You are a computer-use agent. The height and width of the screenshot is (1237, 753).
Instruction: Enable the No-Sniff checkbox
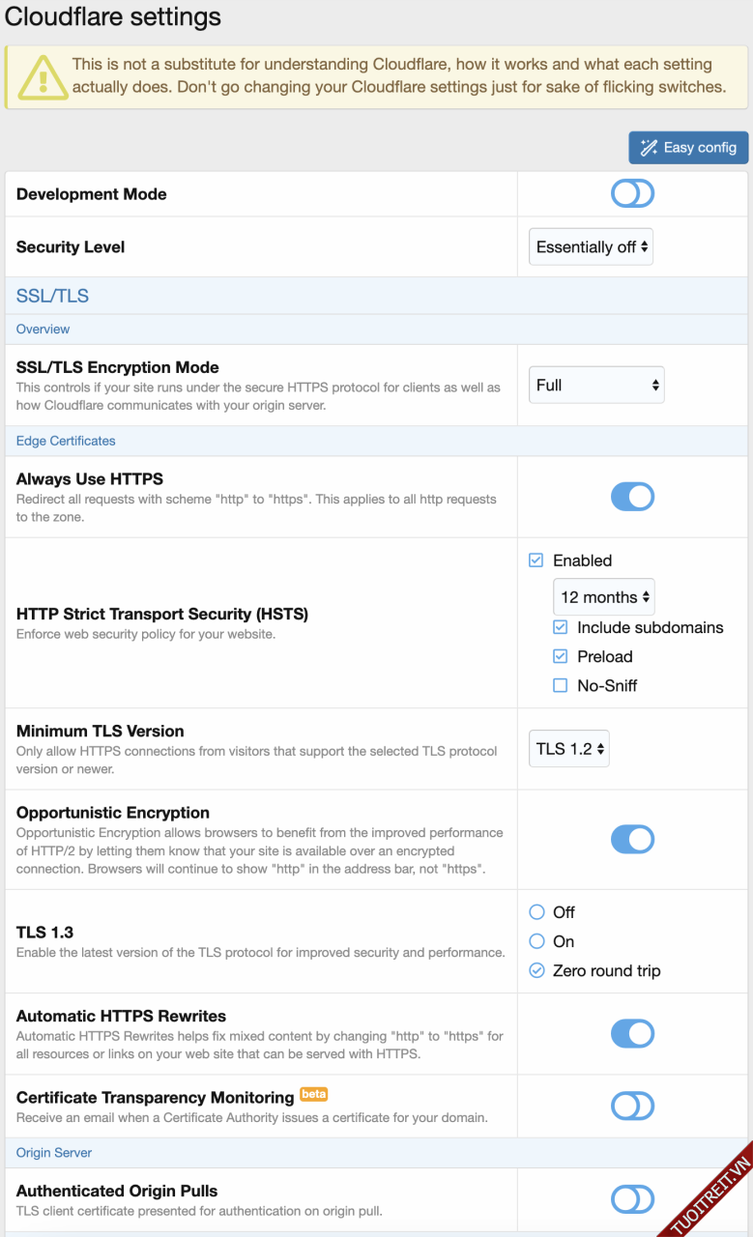561,685
